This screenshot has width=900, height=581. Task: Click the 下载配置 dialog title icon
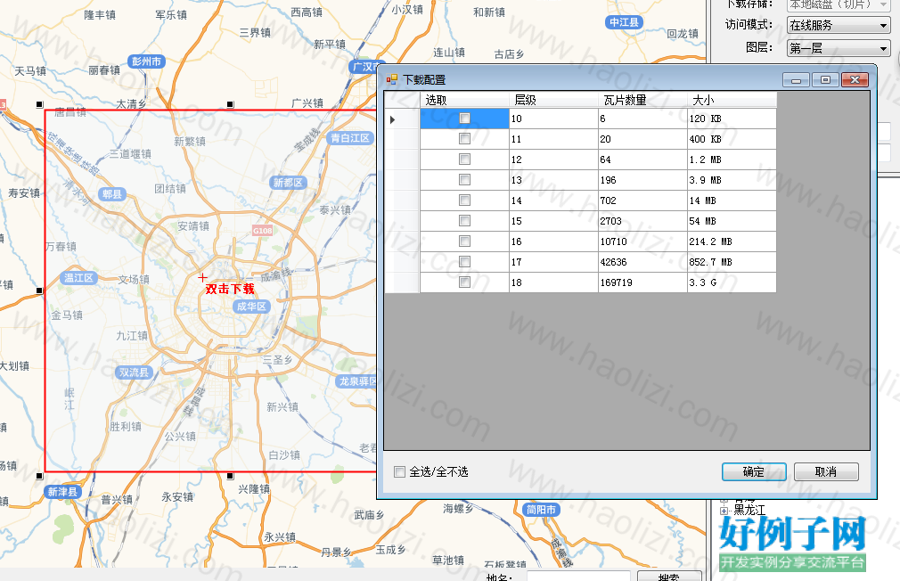(392, 80)
